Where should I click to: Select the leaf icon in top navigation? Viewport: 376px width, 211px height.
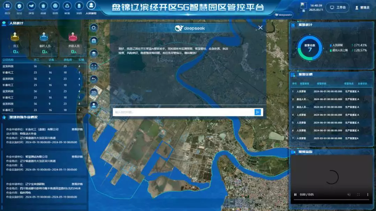31,6
